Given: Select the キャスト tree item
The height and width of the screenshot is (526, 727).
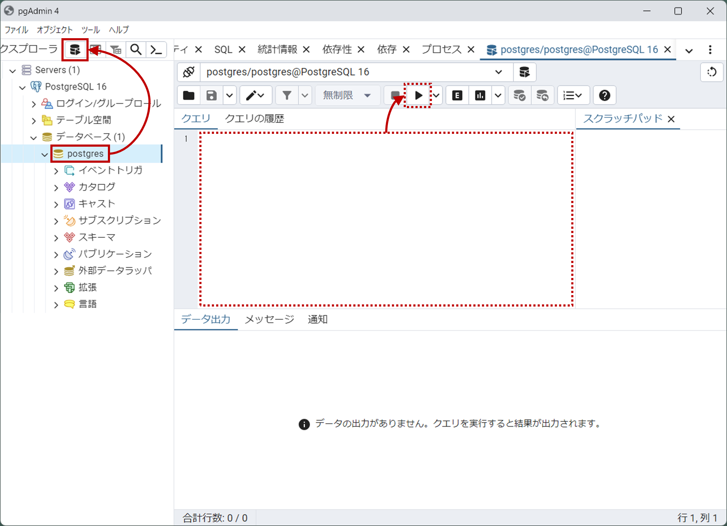Looking at the screenshot, I should (x=97, y=204).
